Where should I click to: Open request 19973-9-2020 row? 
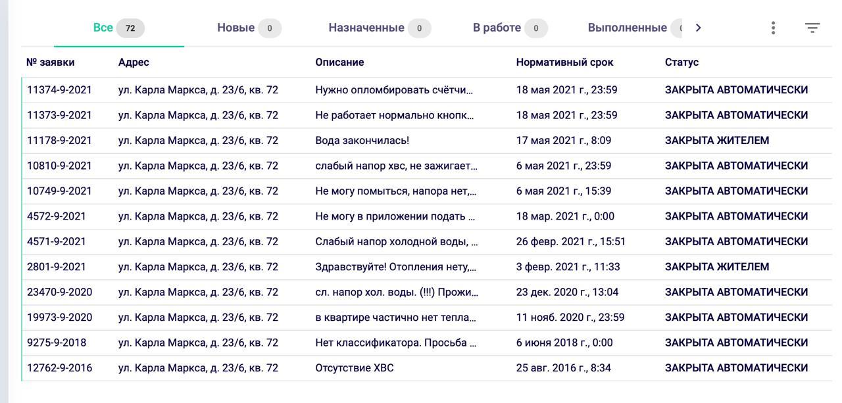point(59,318)
